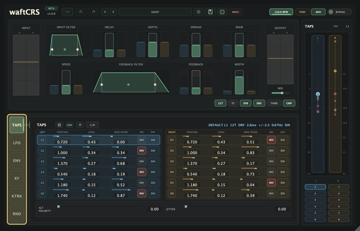Toggle the CMP mode button
The width and height of the screenshot is (360, 231).
point(289,103)
